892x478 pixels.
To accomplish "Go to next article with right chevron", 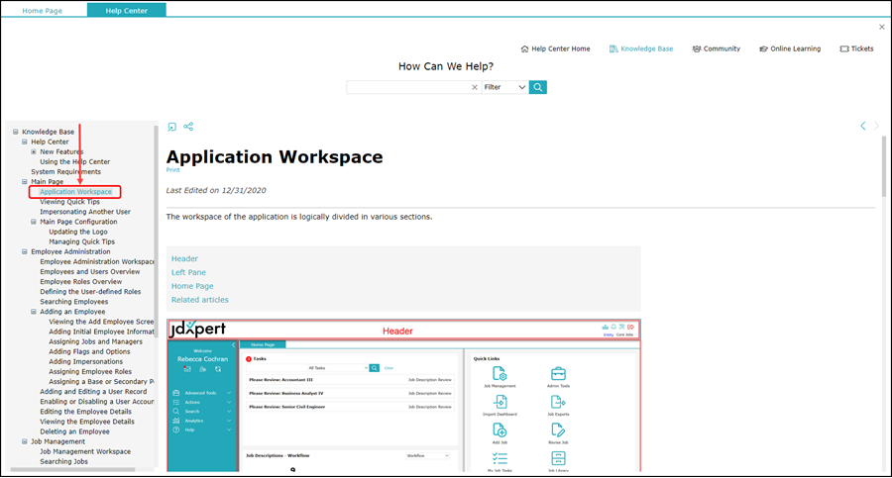I will tap(877, 126).
